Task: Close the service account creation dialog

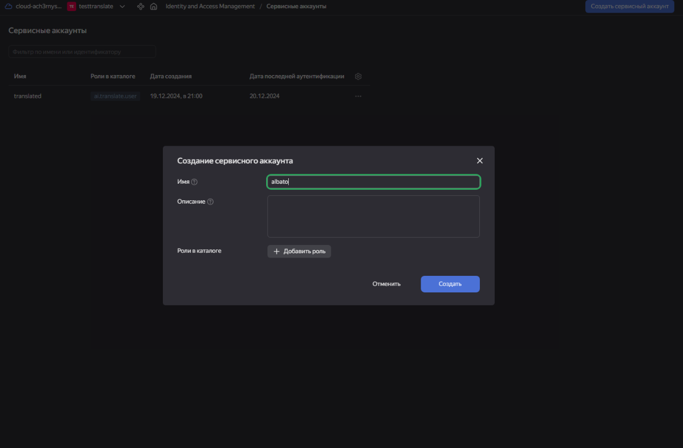Action: [x=479, y=161]
